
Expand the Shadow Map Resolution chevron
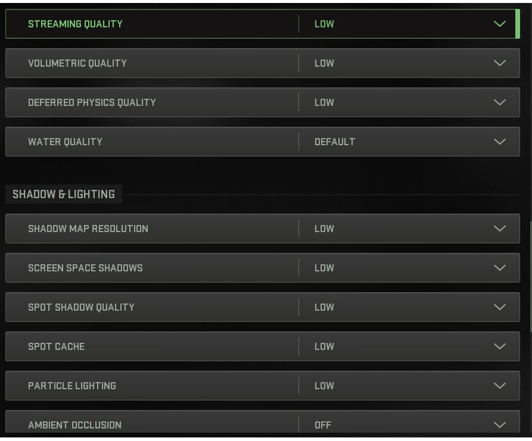[x=500, y=229]
